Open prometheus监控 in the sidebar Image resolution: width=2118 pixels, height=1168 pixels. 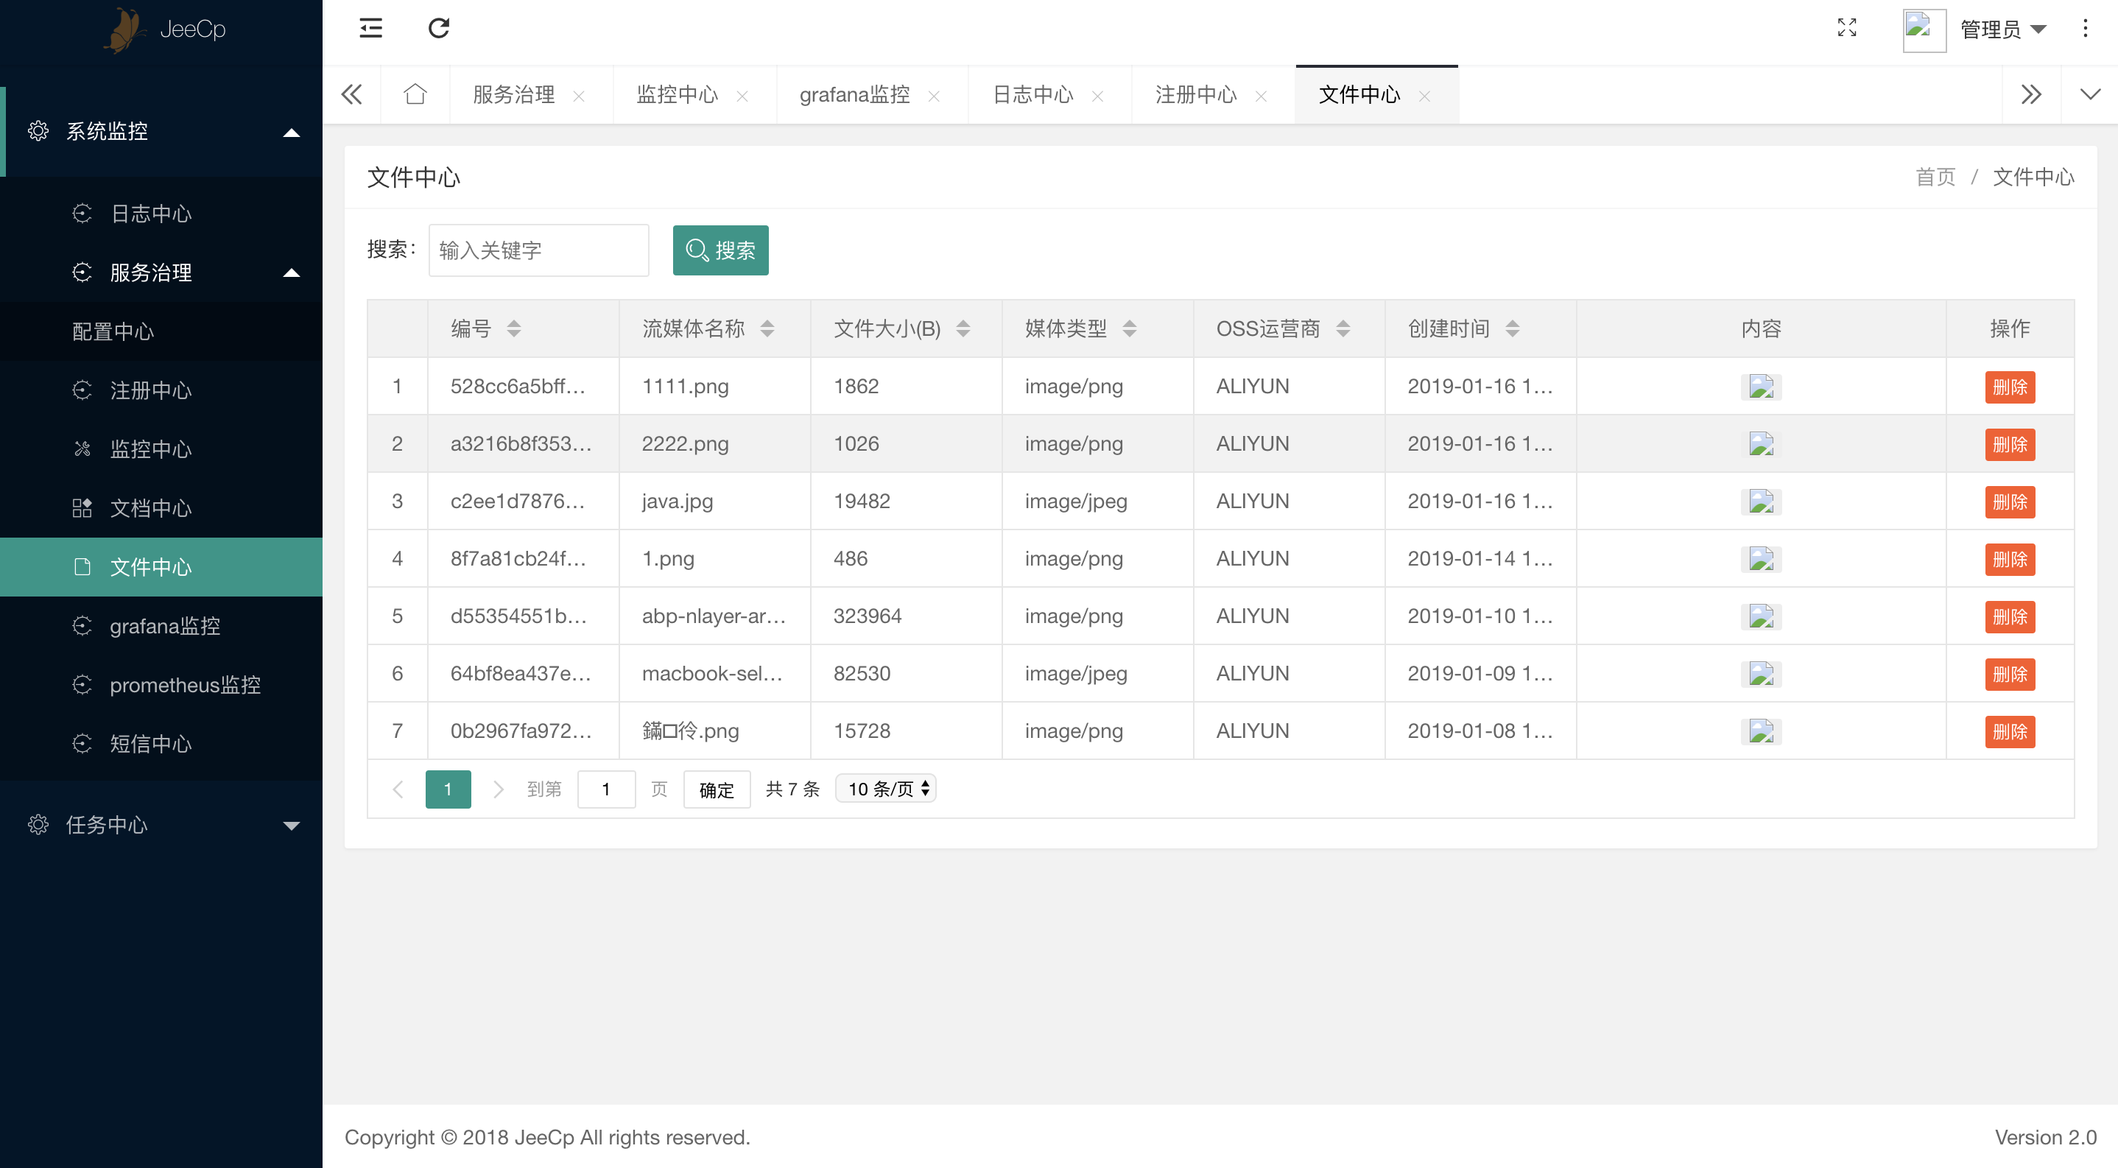coord(184,685)
